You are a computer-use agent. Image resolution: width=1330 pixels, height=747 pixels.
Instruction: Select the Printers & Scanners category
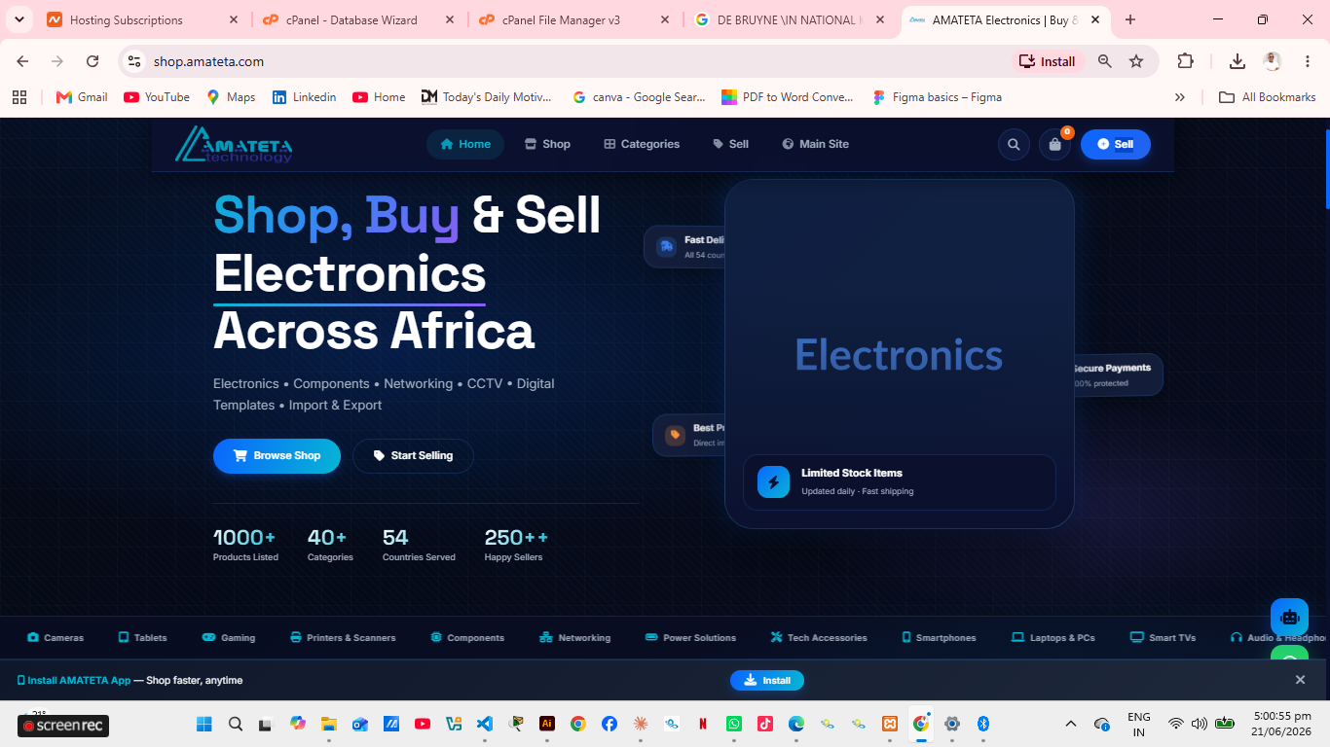(x=343, y=637)
